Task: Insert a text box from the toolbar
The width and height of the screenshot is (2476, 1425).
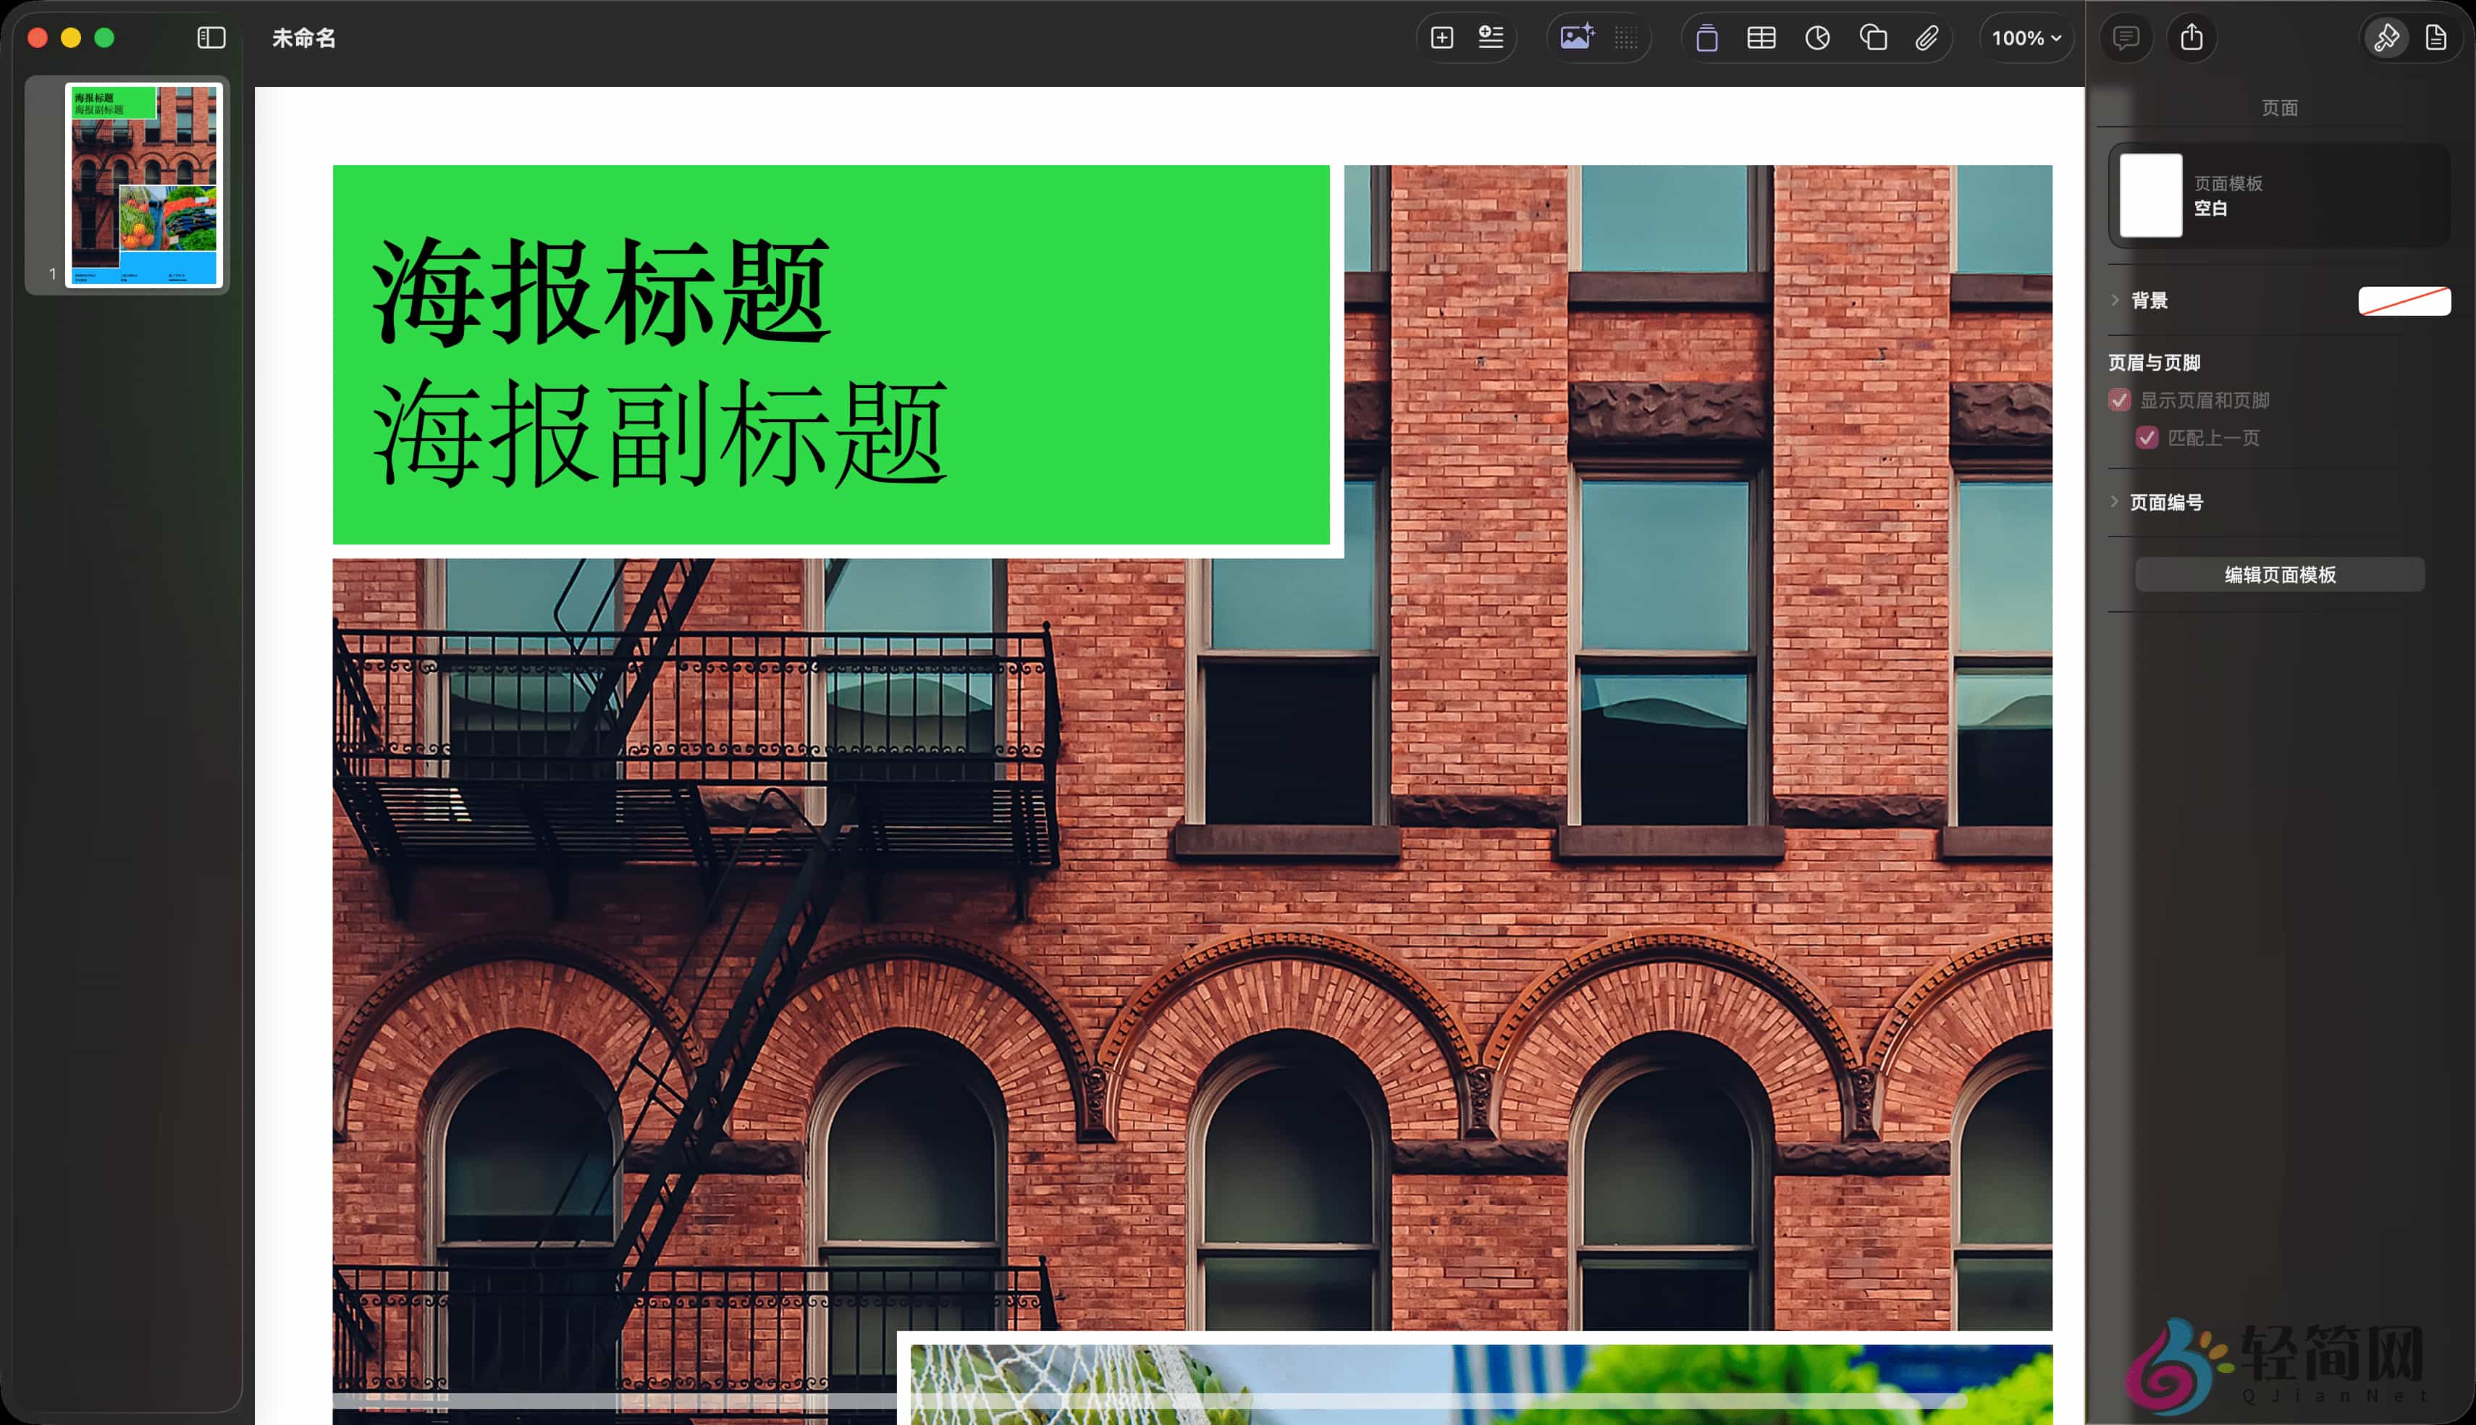Action: coord(1707,37)
